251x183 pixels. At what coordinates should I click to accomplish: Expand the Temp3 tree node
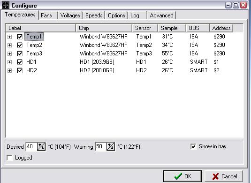click(9, 53)
